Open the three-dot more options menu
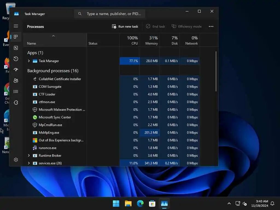 pyautogui.click(x=211, y=27)
